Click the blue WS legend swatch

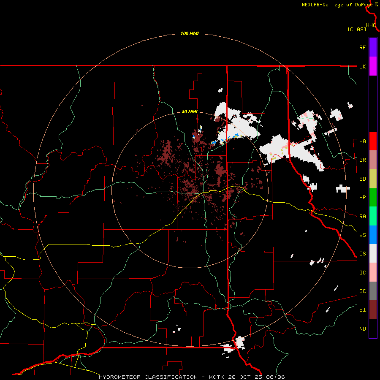point(373,235)
